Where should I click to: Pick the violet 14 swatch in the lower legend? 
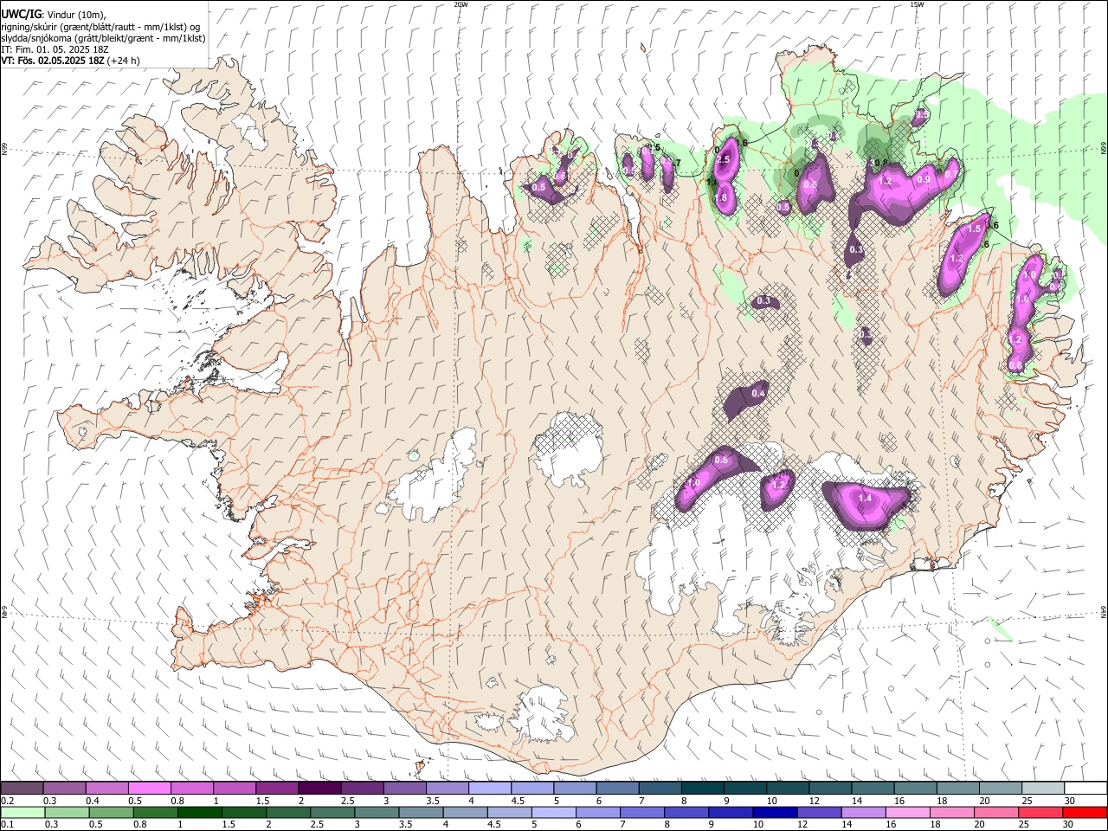tap(863, 812)
